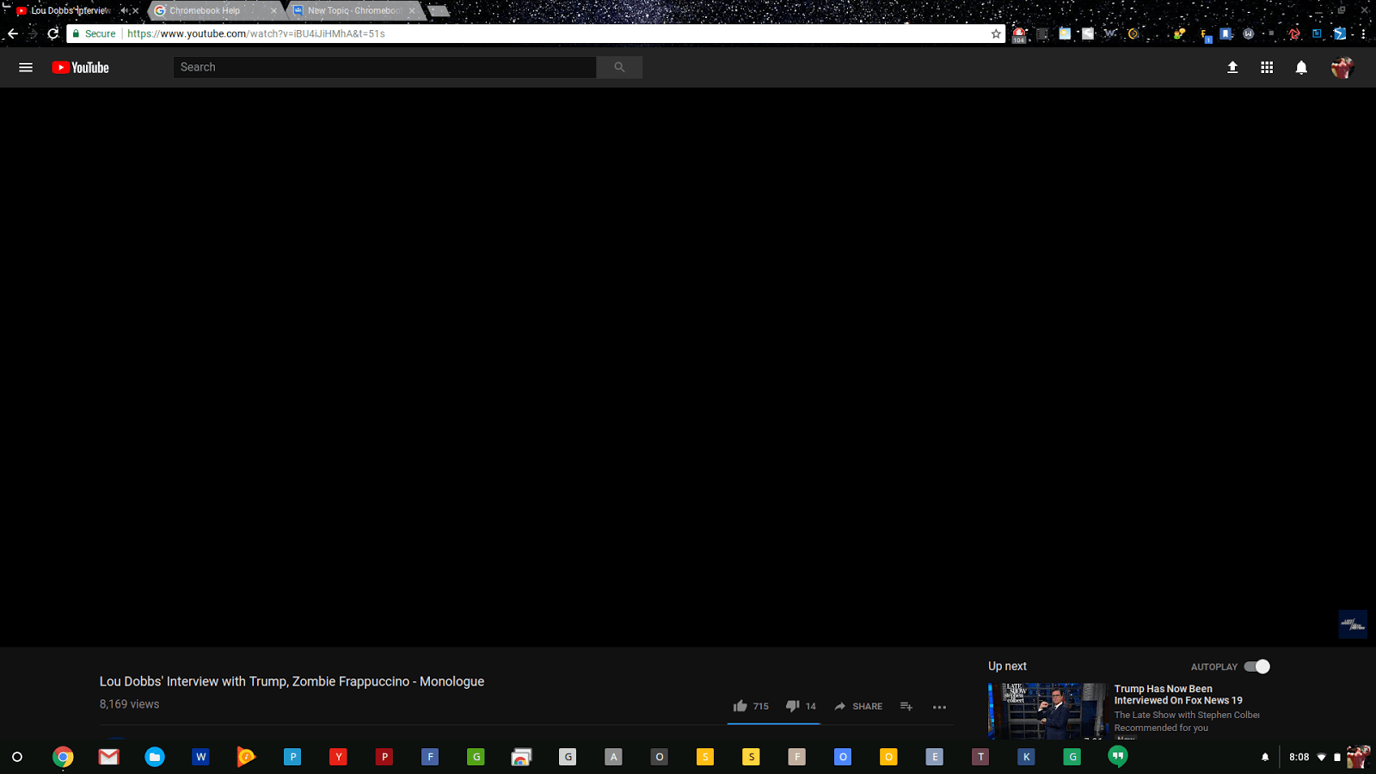Click the Add to playlist icon

click(906, 706)
